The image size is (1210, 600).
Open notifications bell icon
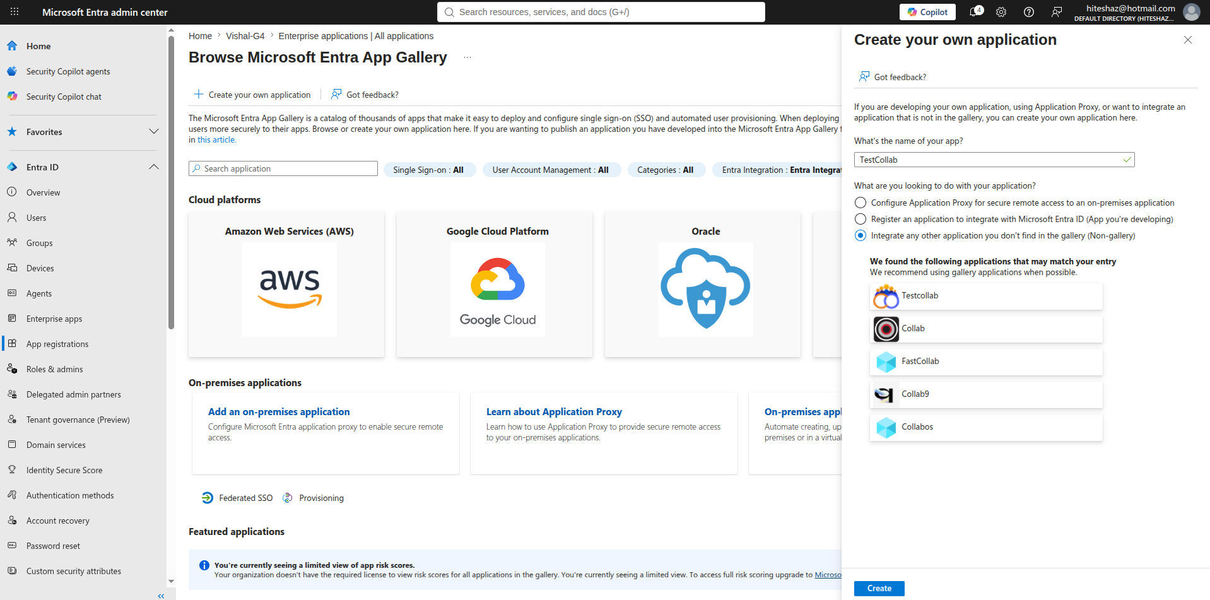tap(975, 12)
